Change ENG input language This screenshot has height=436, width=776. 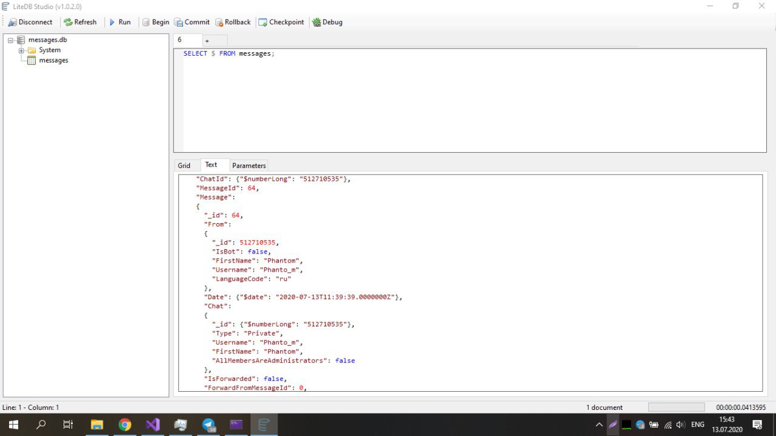click(698, 424)
